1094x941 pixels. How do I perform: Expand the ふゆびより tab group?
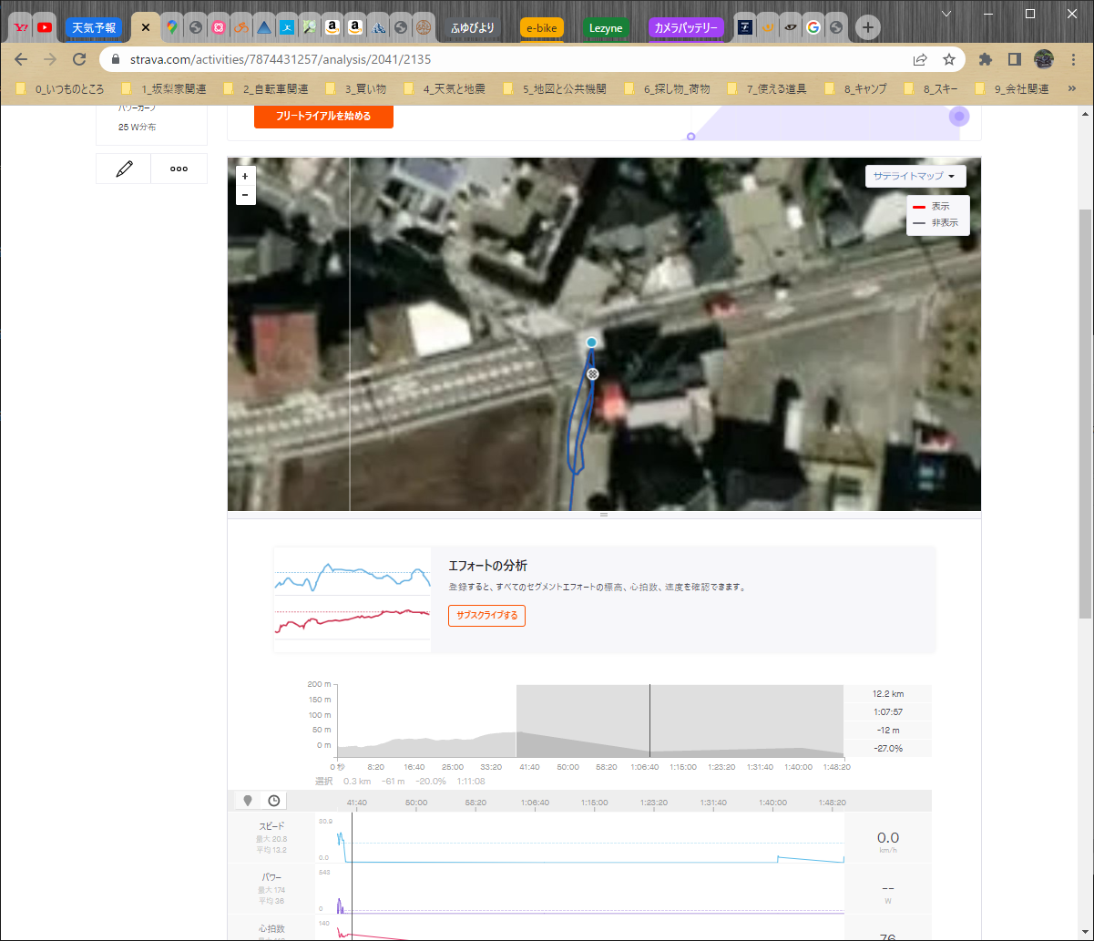click(x=473, y=27)
